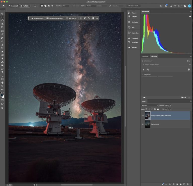
Task: Click the Adjust colors button
Action: 72,18
